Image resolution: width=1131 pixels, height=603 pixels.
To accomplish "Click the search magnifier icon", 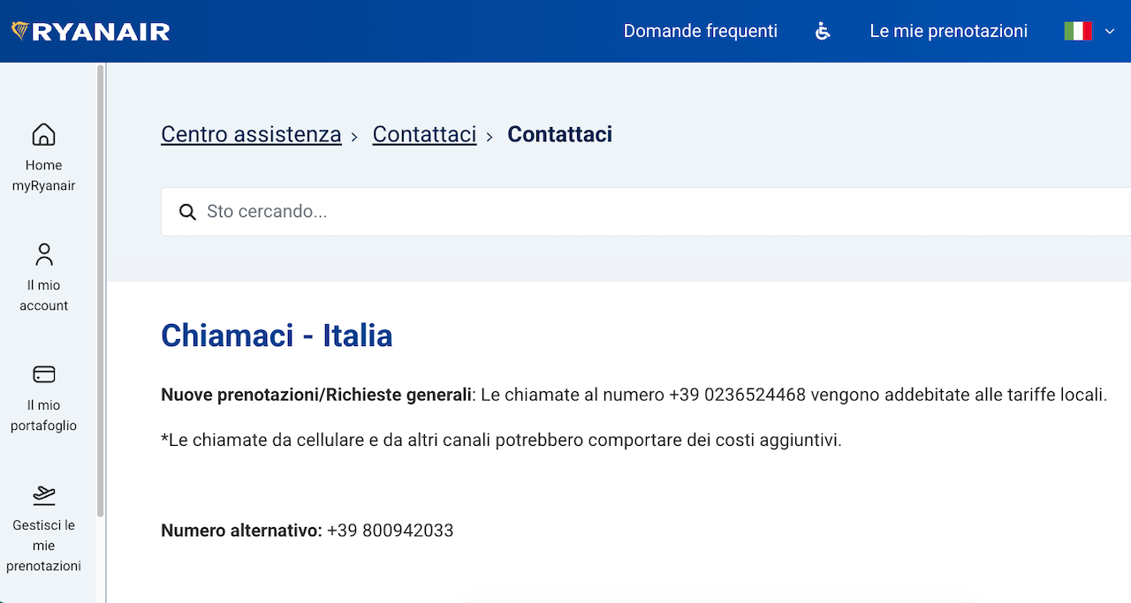I will (187, 212).
